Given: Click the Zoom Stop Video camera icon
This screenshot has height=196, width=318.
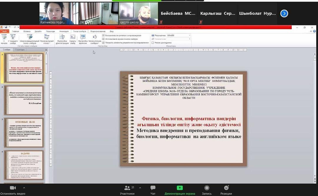Looking at the screenshot, I should 13,188.
